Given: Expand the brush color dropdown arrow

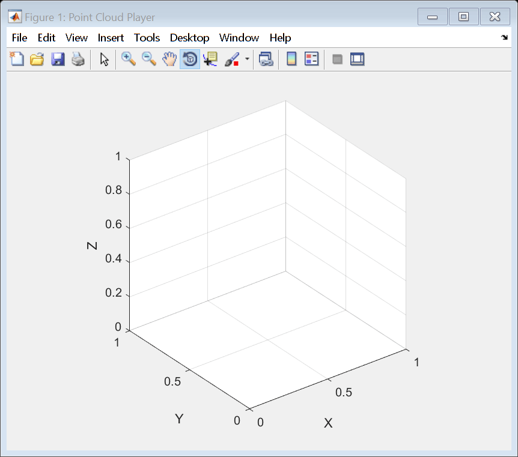Looking at the screenshot, I should [247, 59].
